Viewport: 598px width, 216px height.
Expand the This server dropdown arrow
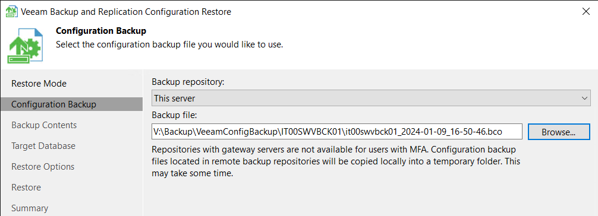[585, 99]
